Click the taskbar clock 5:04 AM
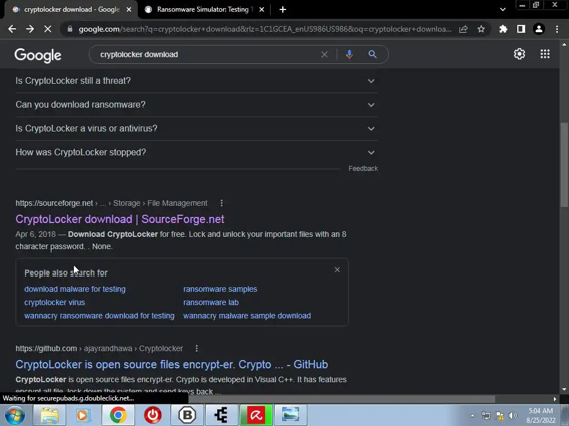The image size is (569, 426). point(541,415)
